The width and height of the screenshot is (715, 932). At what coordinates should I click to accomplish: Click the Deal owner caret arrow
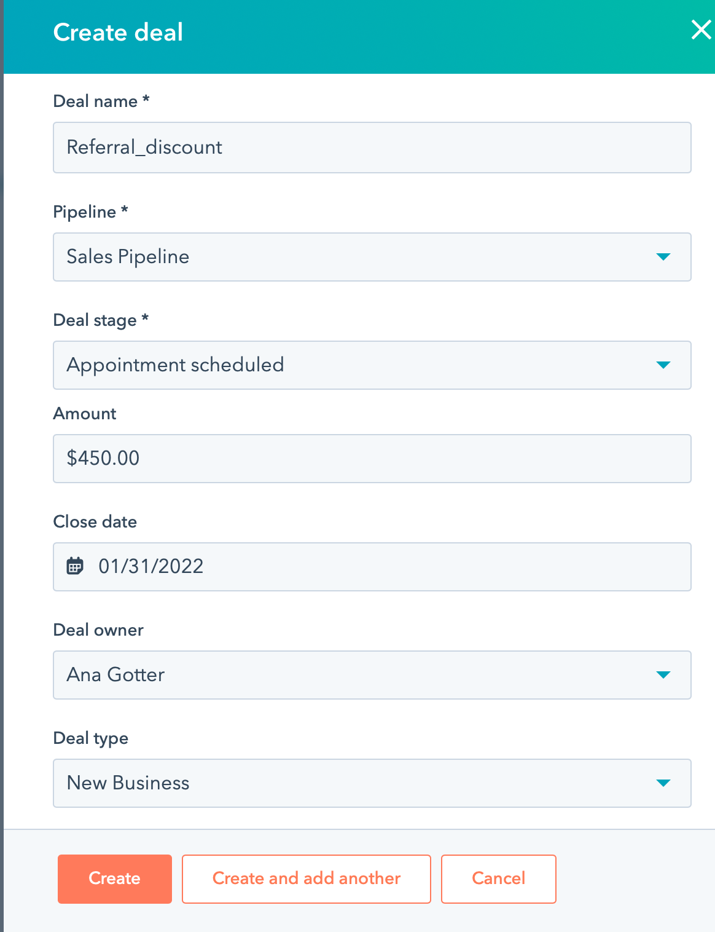click(663, 675)
